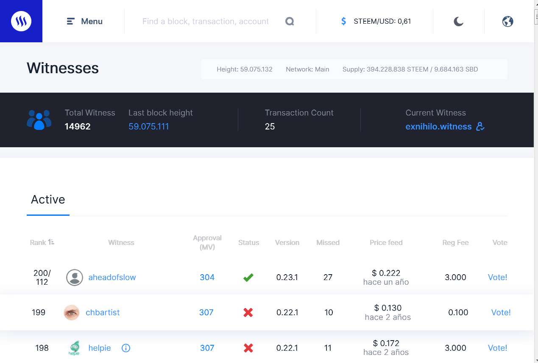Click the Missed column header
The width and height of the screenshot is (538, 363).
tap(328, 242)
